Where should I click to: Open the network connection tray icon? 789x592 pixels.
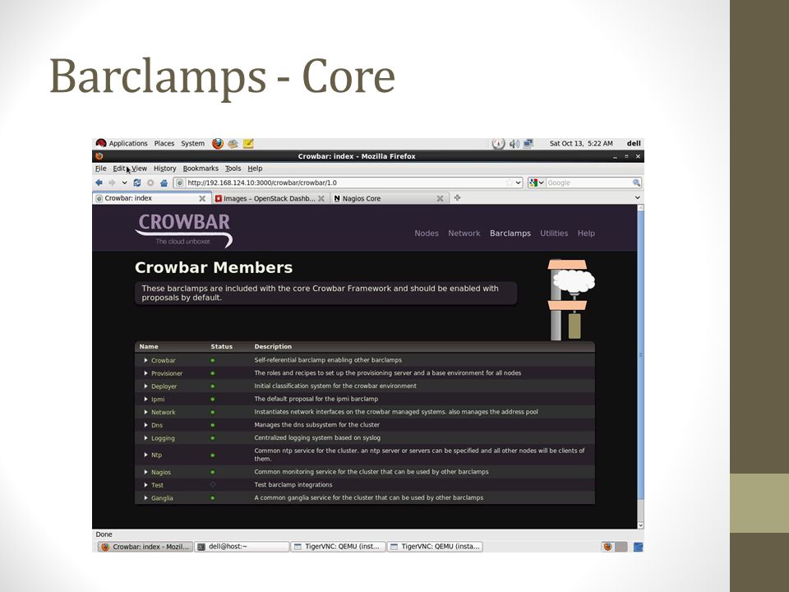528,143
